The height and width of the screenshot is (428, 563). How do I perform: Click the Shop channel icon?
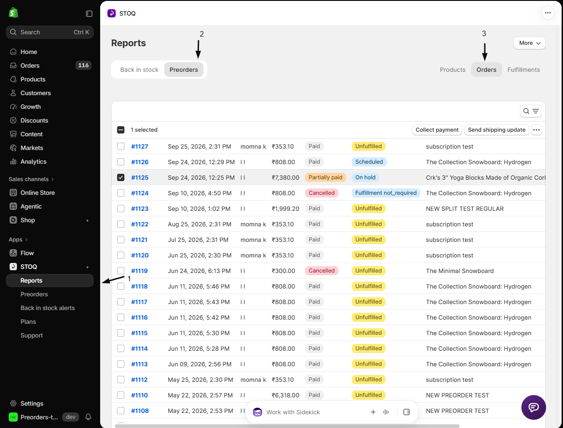pyautogui.click(x=13, y=220)
